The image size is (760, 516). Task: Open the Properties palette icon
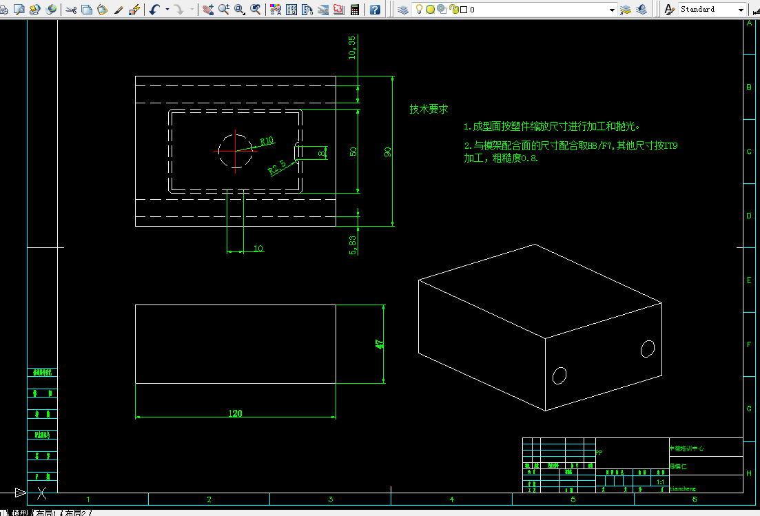[x=276, y=9]
